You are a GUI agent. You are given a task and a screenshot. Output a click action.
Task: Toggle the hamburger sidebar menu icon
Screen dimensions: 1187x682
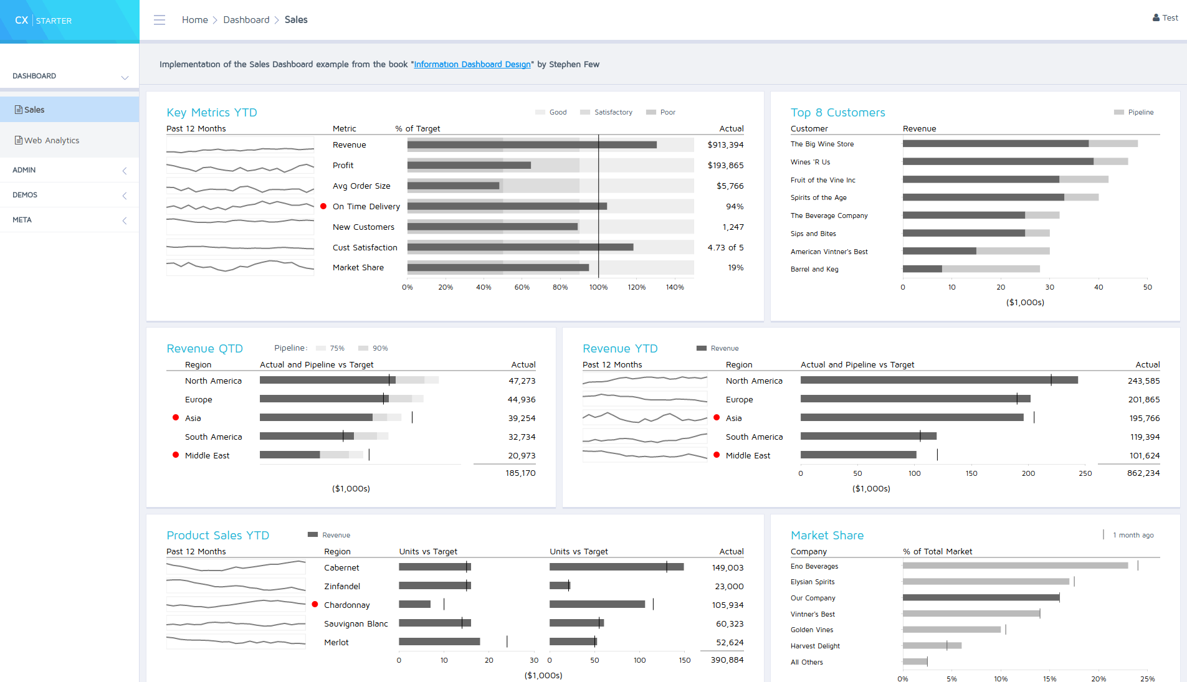(160, 20)
